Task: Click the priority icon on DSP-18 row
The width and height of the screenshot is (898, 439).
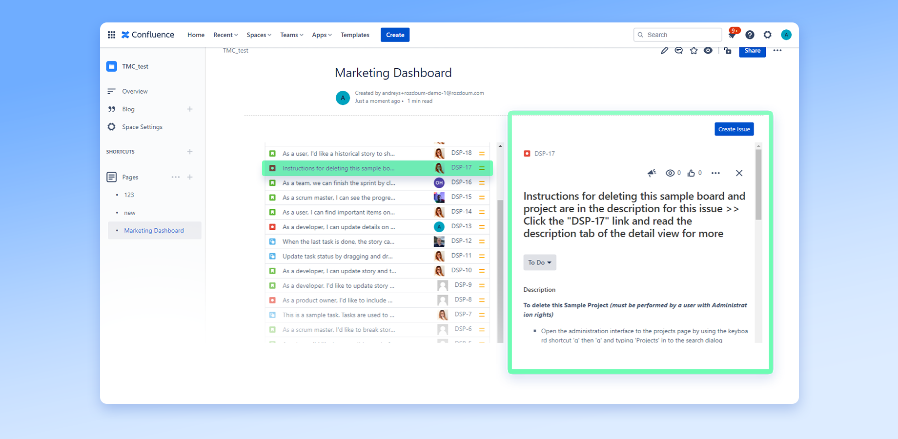Action: (482, 154)
